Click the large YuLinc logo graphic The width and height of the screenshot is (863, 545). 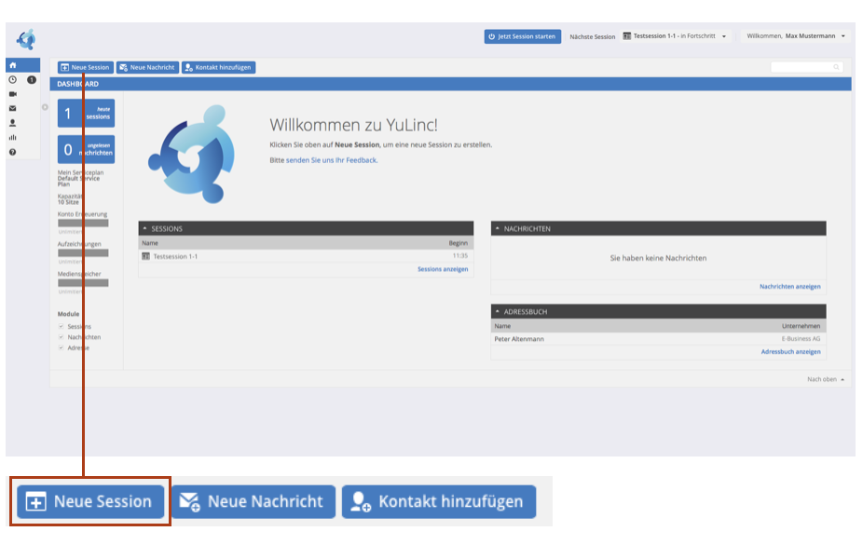[191, 154]
